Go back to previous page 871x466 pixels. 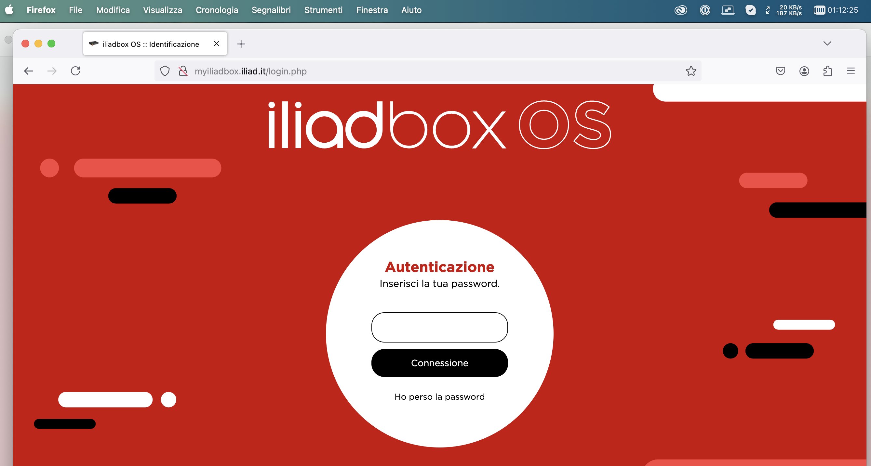coord(29,71)
